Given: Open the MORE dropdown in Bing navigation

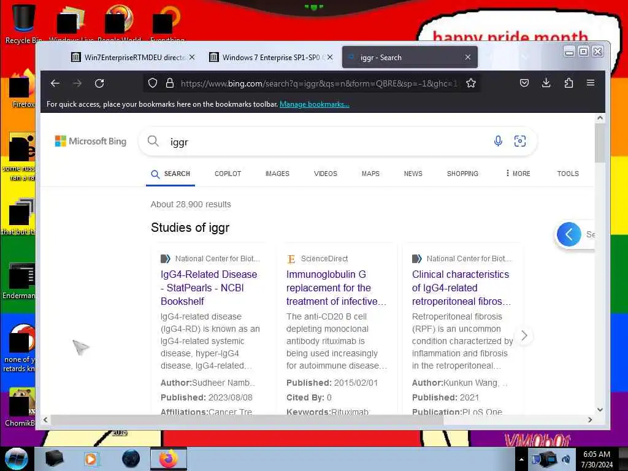Looking at the screenshot, I should (x=518, y=174).
